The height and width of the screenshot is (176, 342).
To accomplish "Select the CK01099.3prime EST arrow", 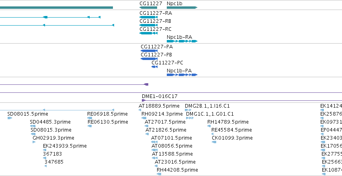I will [214, 142].
